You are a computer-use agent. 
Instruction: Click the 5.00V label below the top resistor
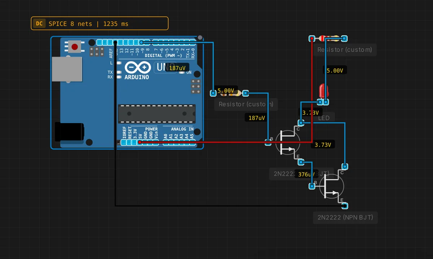(x=334, y=71)
